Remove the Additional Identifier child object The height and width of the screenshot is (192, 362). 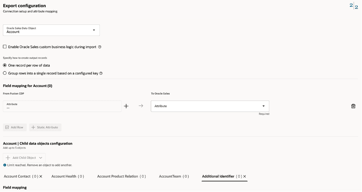(245, 176)
